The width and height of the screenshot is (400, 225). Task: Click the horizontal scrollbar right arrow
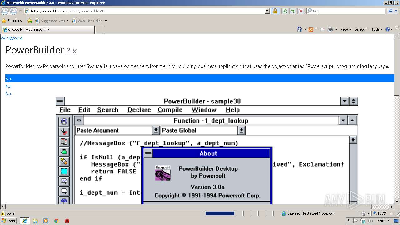tap(392, 207)
